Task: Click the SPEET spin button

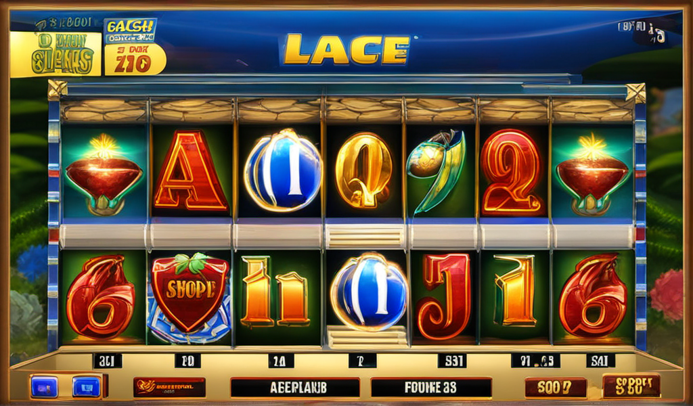Action: pos(631,386)
